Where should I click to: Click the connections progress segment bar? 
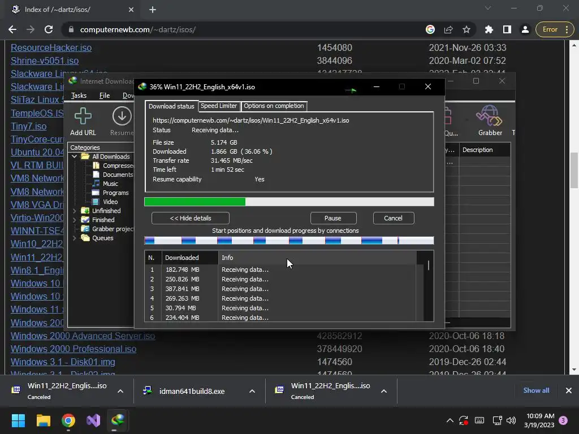289,241
